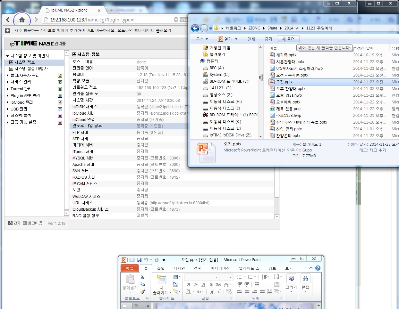Go back using browser back arrow
Screen dimensions: 399x309
(8, 20)
